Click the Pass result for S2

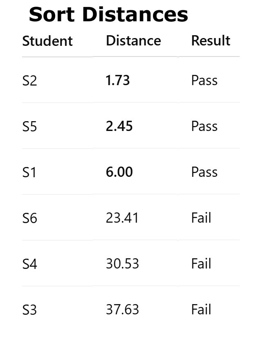pyautogui.click(x=204, y=81)
